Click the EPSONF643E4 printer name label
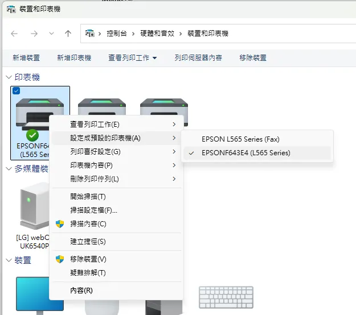Viewport: 356px width, 315px height. (32, 150)
